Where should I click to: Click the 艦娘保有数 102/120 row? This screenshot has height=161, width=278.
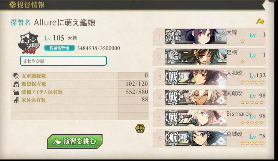(79, 84)
